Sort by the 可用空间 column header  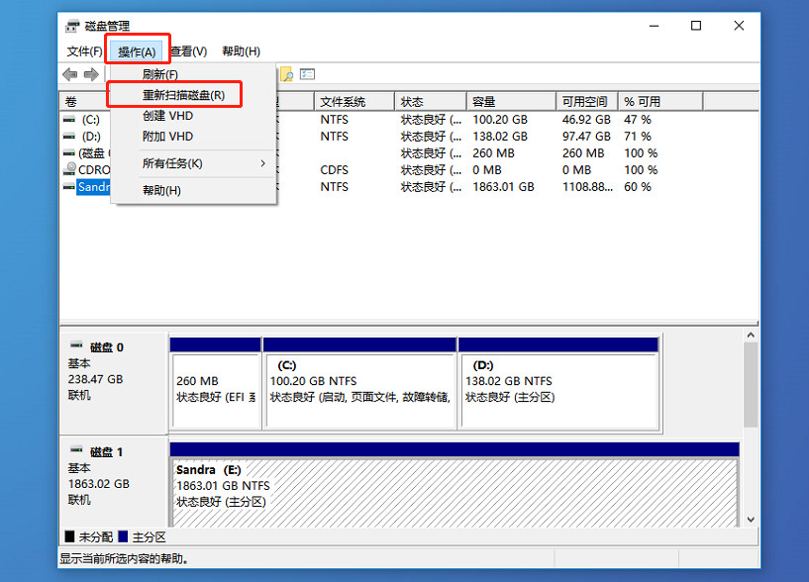(x=584, y=102)
